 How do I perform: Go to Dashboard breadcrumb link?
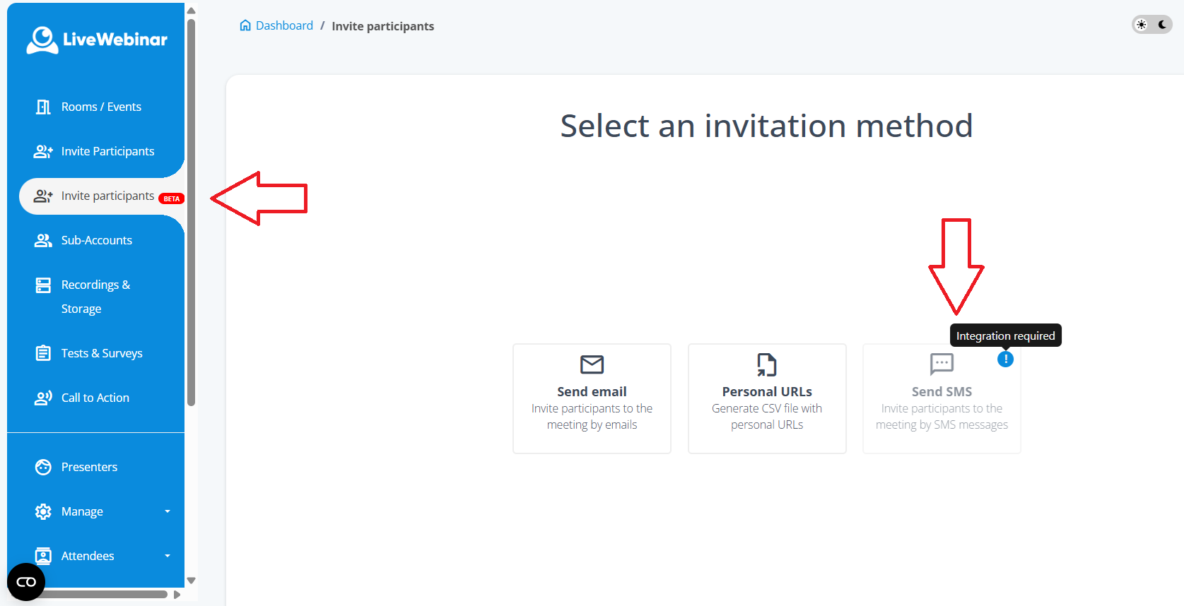pyautogui.click(x=283, y=25)
